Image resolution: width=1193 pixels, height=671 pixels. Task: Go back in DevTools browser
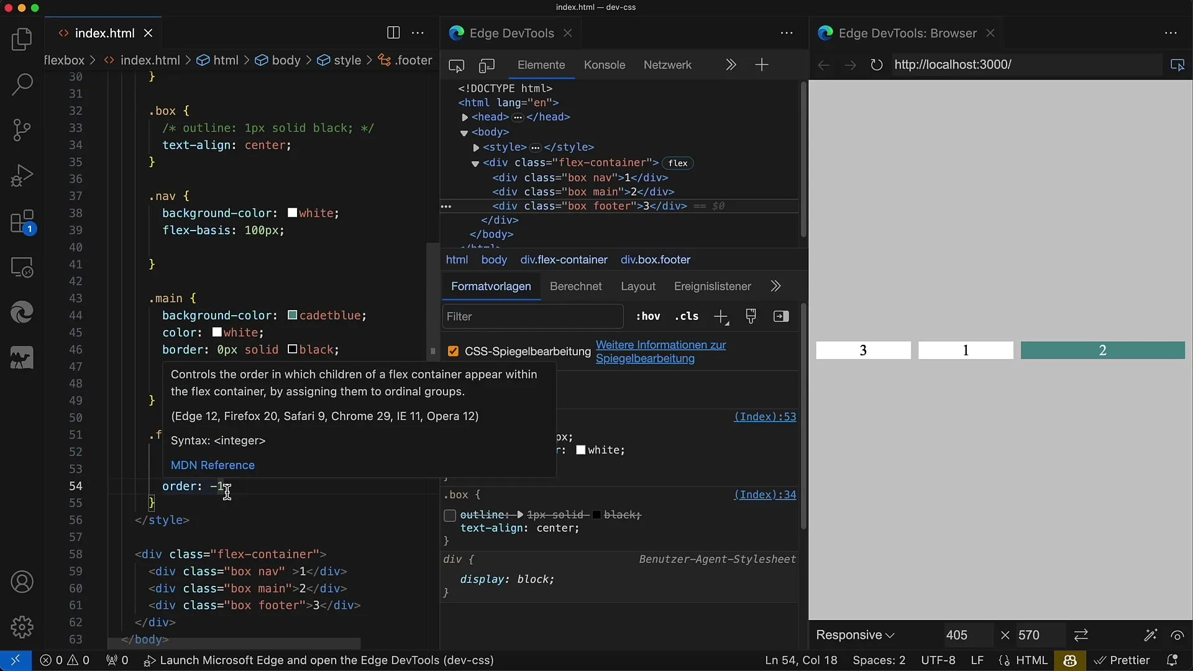point(824,65)
